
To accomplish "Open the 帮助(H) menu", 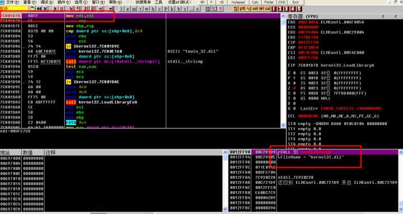I will pos(116,2).
